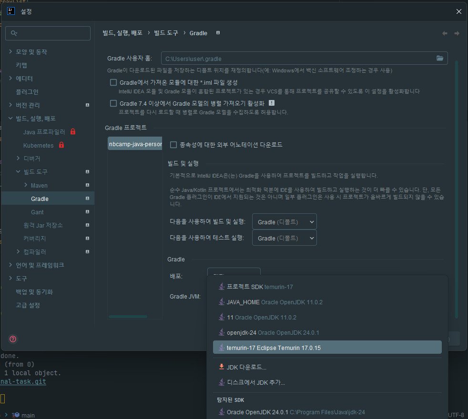Check 종속성에 대한 외부 어노테이션 다운로드
Viewport: 468px width, 419px height.
(173, 145)
